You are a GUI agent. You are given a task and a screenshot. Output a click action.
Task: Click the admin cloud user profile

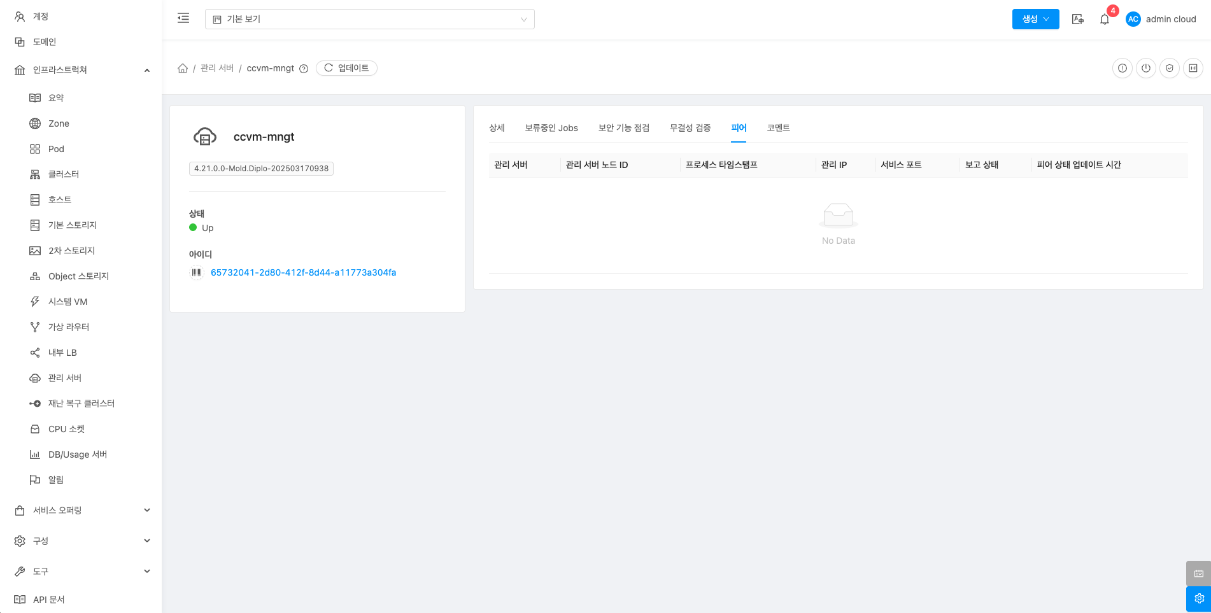pos(1161,19)
